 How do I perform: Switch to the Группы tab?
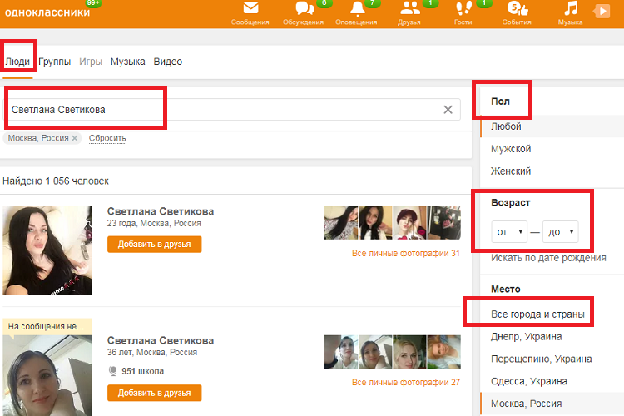54,62
